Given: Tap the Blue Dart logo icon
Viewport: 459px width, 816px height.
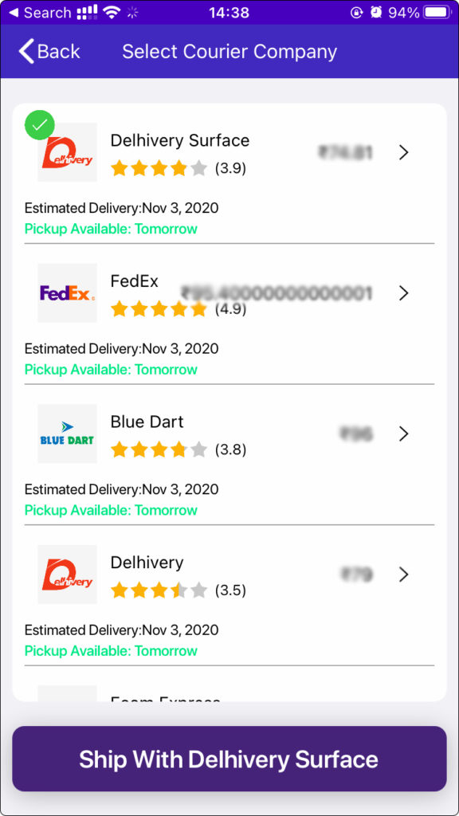Looking at the screenshot, I should 67,433.
